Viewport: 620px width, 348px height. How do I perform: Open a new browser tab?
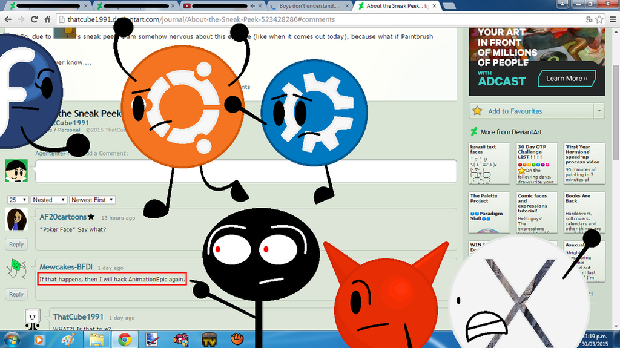click(449, 6)
